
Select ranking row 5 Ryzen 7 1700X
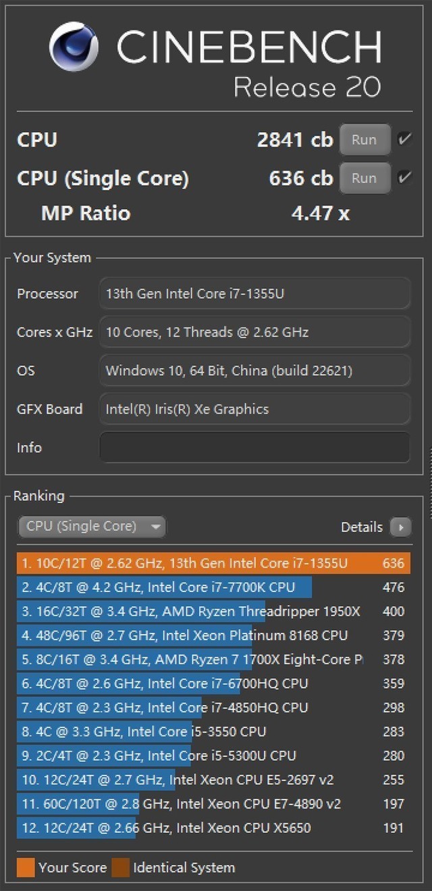[x=213, y=659]
